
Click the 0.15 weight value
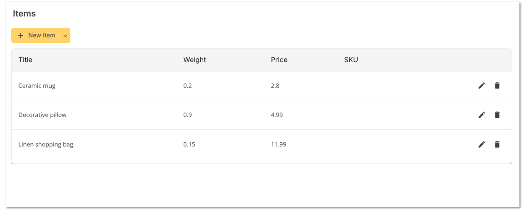click(189, 144)
